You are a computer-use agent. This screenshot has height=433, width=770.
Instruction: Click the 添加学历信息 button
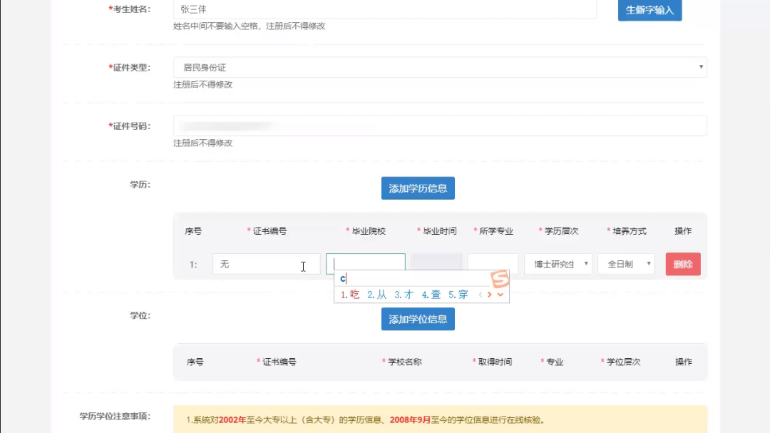(418, 188)
